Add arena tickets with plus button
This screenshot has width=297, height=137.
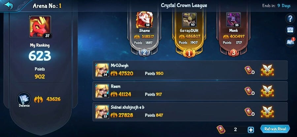click(x=250, y=130)
